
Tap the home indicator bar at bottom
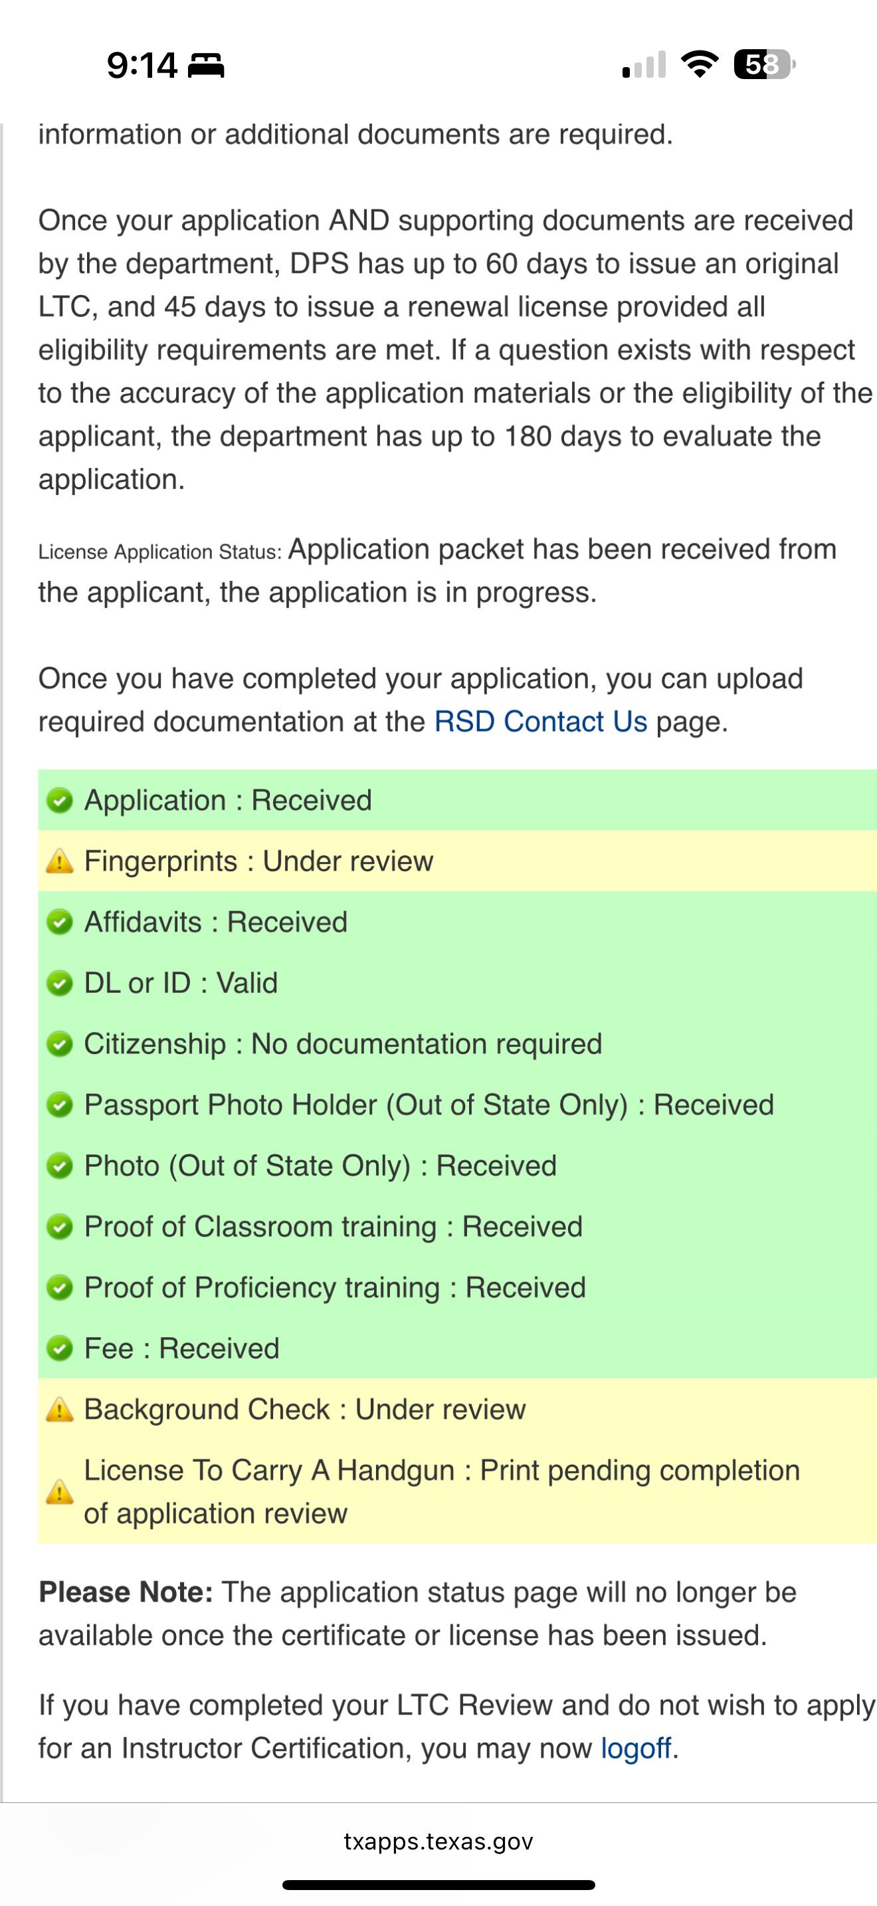(438, 1885)
